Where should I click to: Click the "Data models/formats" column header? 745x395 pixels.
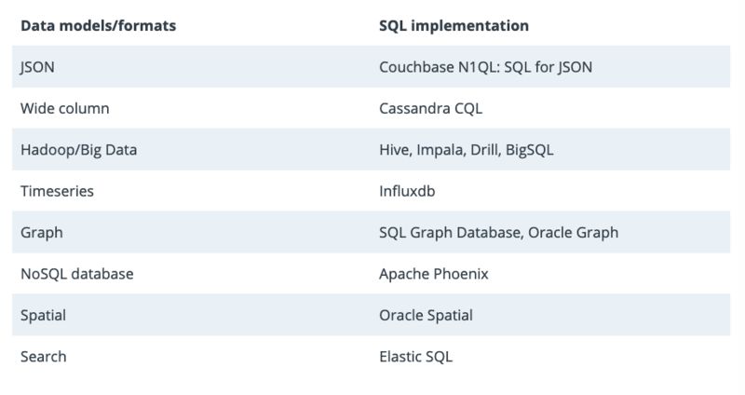pyautogui.click(x=98, y=26)
